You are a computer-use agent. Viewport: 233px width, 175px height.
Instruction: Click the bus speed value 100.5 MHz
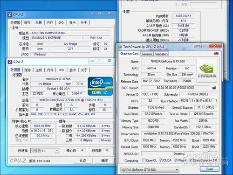coord(42,135)
